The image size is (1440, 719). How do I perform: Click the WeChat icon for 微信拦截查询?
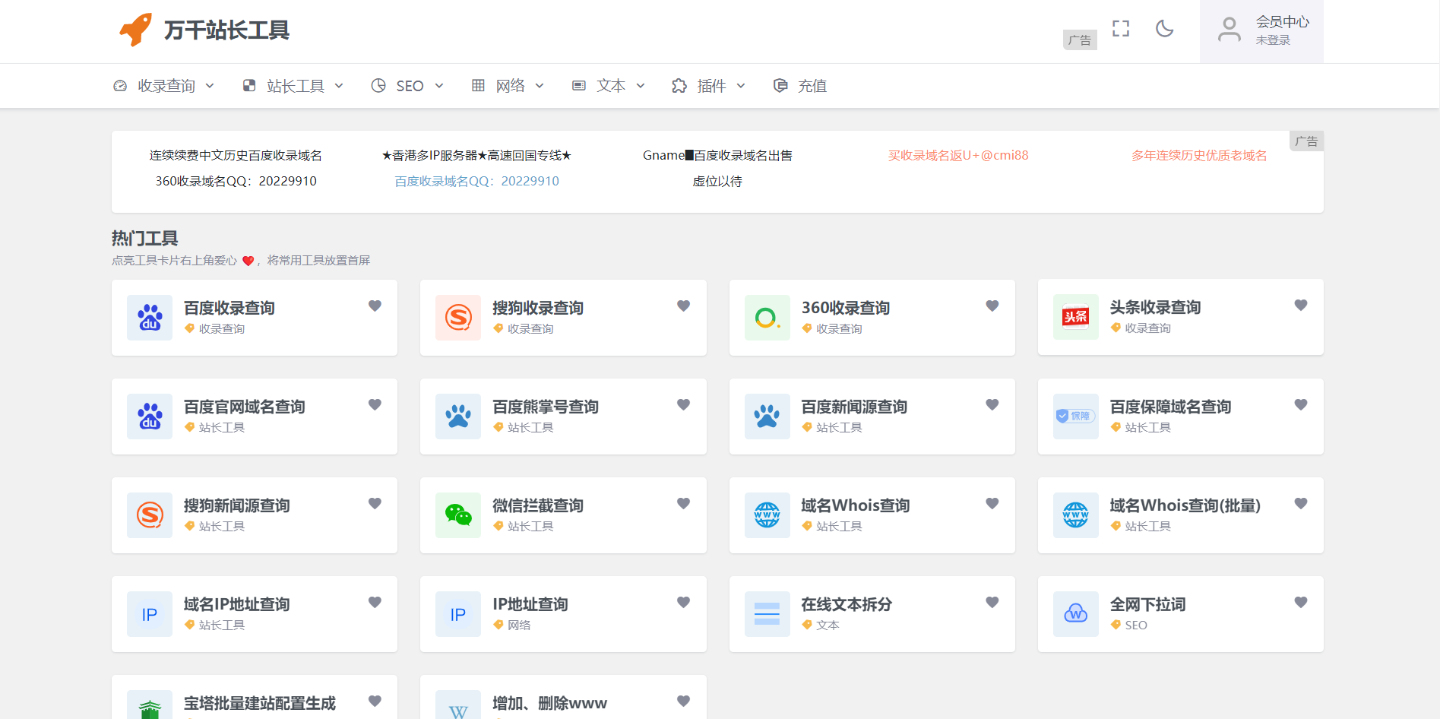pos(458,515)
